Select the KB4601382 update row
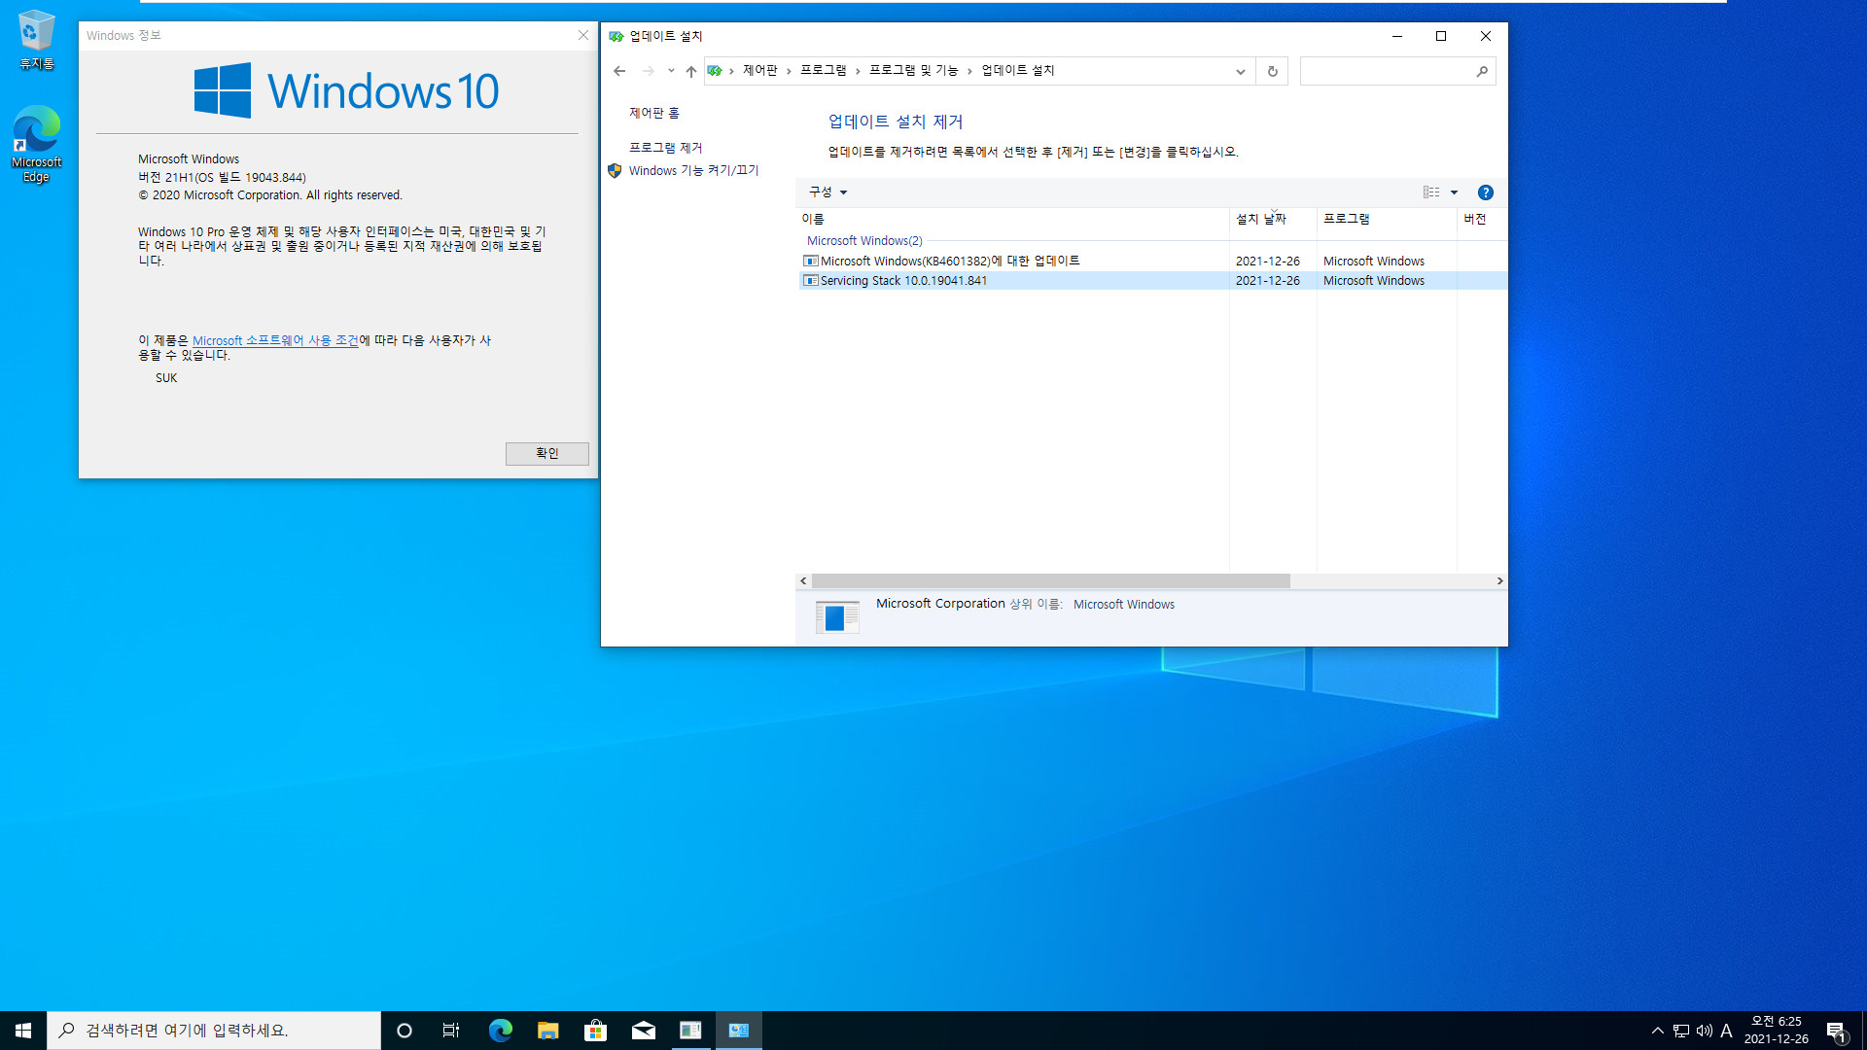Viewport: 1867px width, 1050px height. pos(1151,262)
